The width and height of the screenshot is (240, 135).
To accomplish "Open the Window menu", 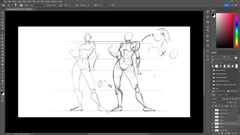I will click(x=54, y=1).
